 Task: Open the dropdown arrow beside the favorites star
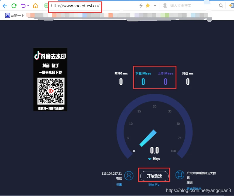click(155, 6)
